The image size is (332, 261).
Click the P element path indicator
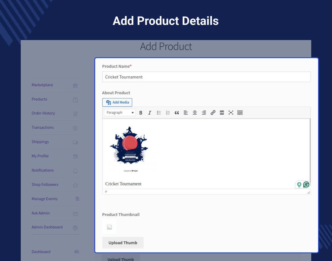tap(106, 192)
